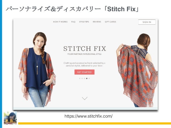Viewport: 171px width, 128px height.
Task: Open the HOW IT WORKS menu item
Action: (x=60, y=22)
